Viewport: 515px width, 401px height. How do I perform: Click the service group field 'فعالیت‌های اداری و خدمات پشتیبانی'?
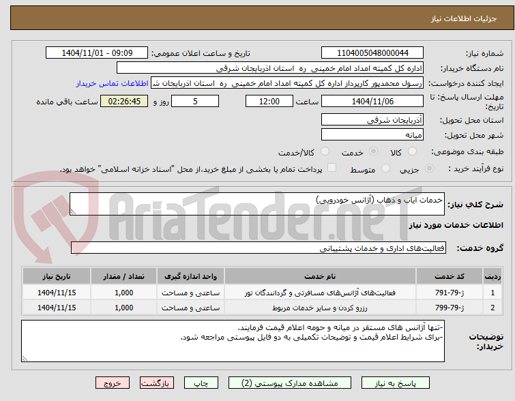point(258,248)
